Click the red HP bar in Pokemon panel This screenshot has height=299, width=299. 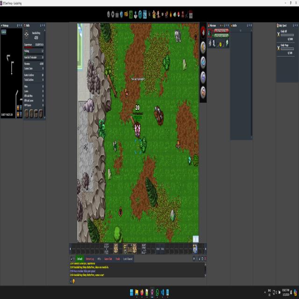tap(221, 31)
